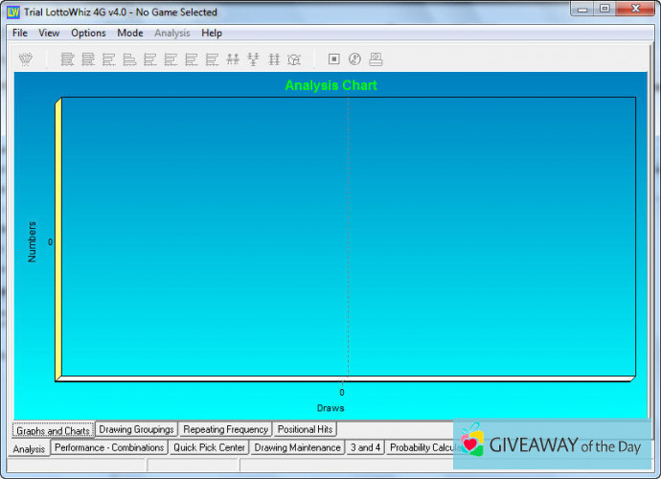Open the File menu
661x479 pixels.
click(20, 33)
